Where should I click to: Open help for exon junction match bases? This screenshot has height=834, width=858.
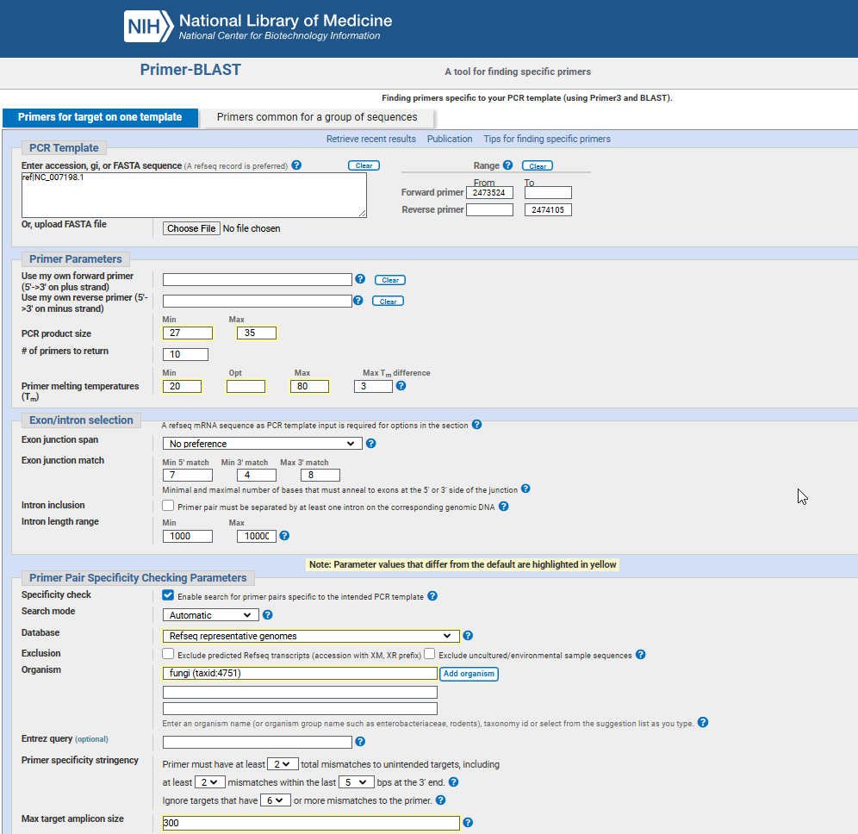(525, 489)
